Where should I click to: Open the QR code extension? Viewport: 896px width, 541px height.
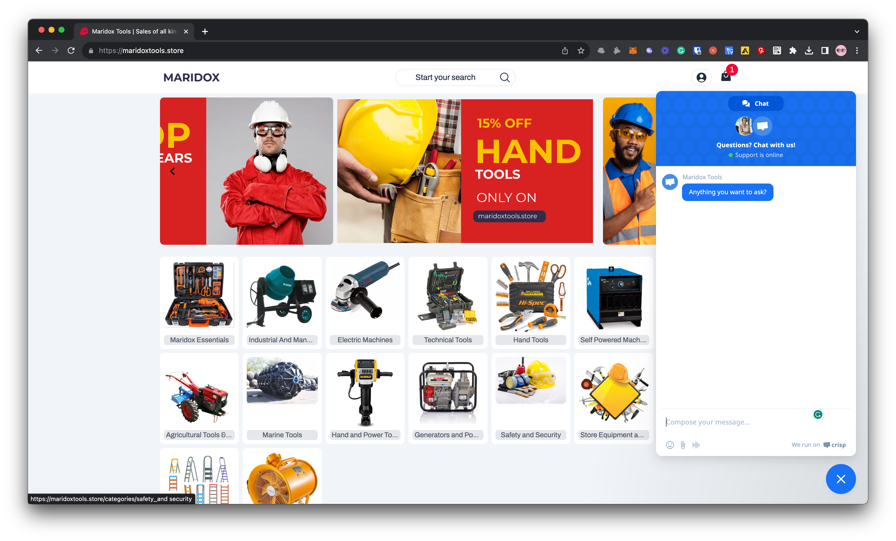click(x=777, y=50)
